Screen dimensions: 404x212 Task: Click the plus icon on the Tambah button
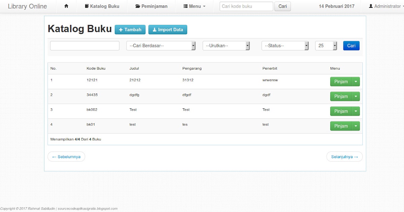pyautogui.click(x=121, y=30)
